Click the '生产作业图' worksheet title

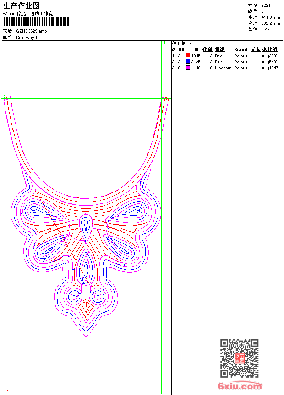(x=22, y=6)
